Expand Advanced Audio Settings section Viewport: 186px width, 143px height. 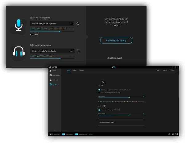[x=106, y=122]
